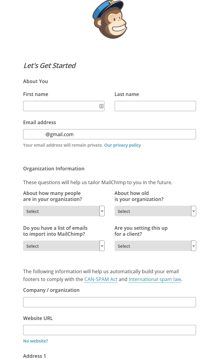Focus the Website URL text field

point(109,330)
